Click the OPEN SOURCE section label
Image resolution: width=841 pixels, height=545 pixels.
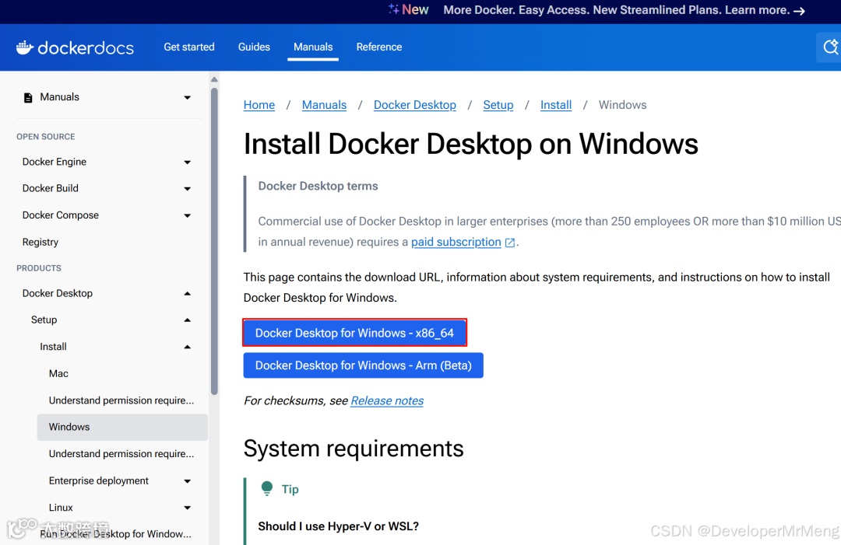pyautogui.click(x=46, y=137)
